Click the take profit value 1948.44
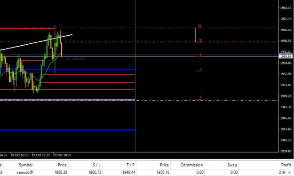This screenshot has height=176, width=294. (128, 172)
